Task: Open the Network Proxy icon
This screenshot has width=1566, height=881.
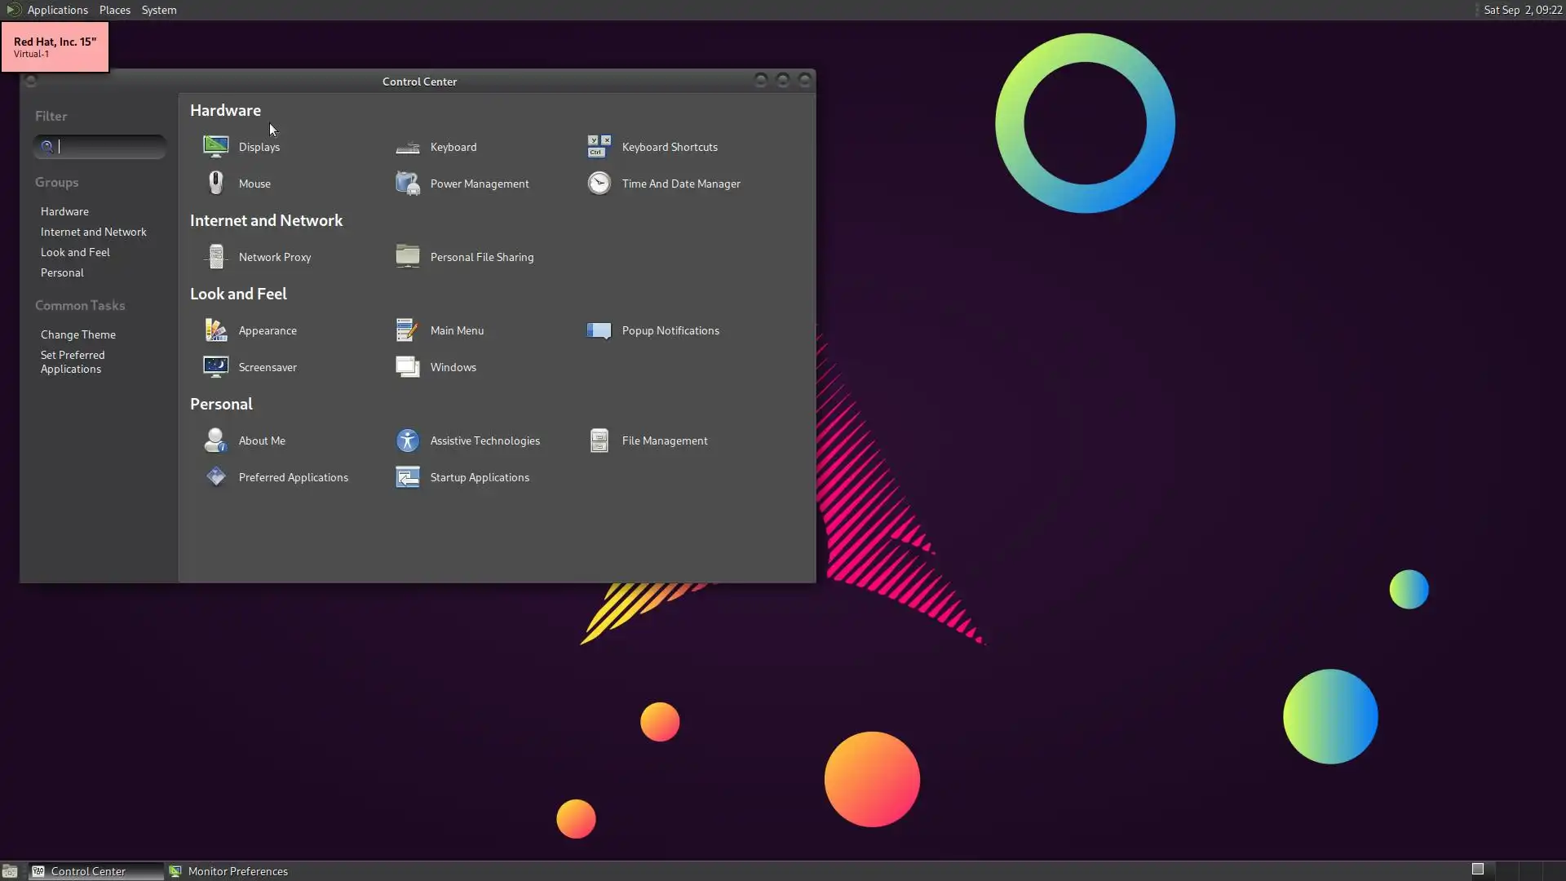Action: click(x=216, y=257)
